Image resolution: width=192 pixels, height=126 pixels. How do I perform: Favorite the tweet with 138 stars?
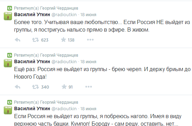63,40
